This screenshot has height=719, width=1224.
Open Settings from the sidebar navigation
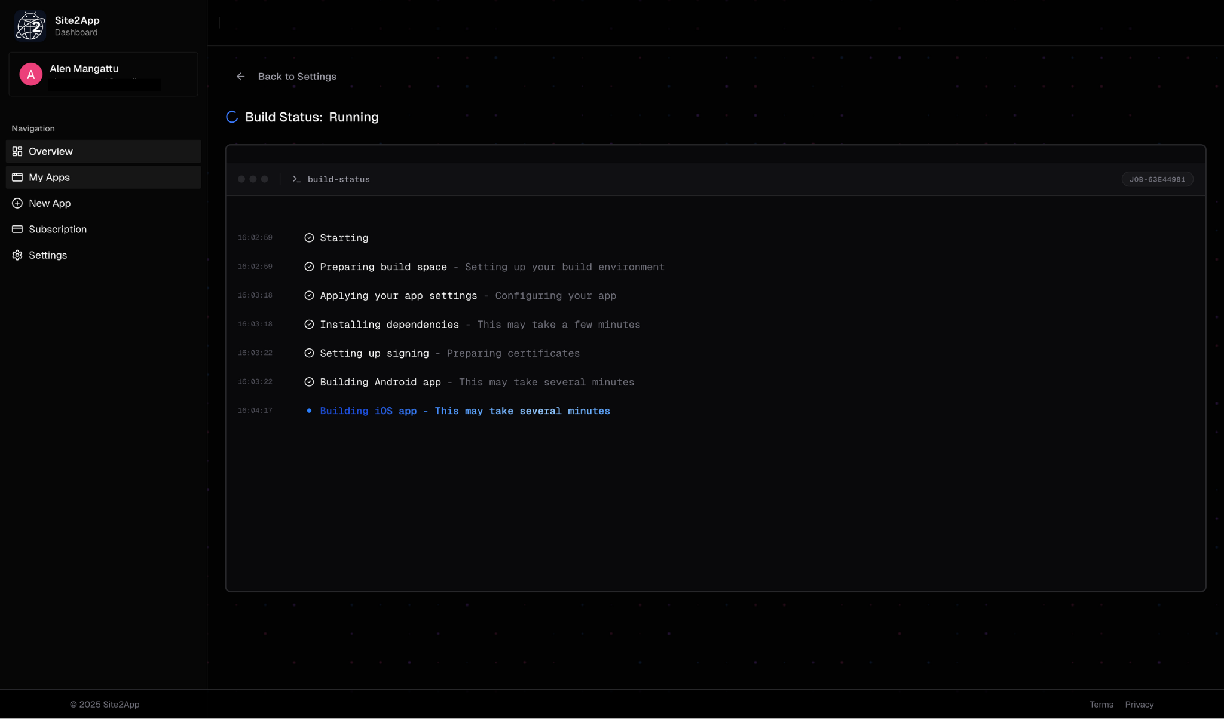[48, 255]
